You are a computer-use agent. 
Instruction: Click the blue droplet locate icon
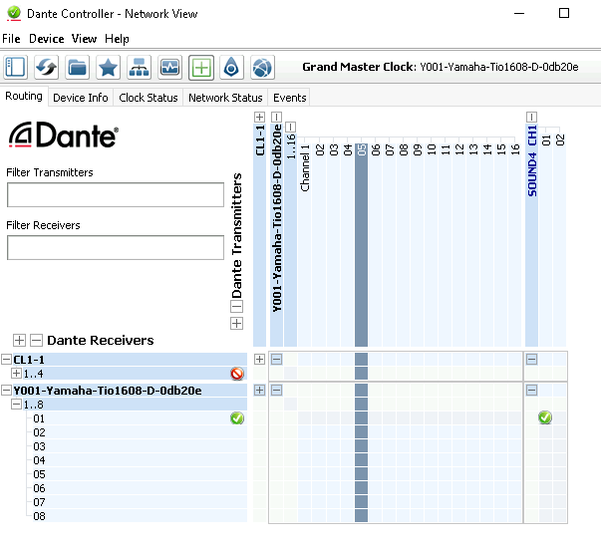click(x=231, y=68)
